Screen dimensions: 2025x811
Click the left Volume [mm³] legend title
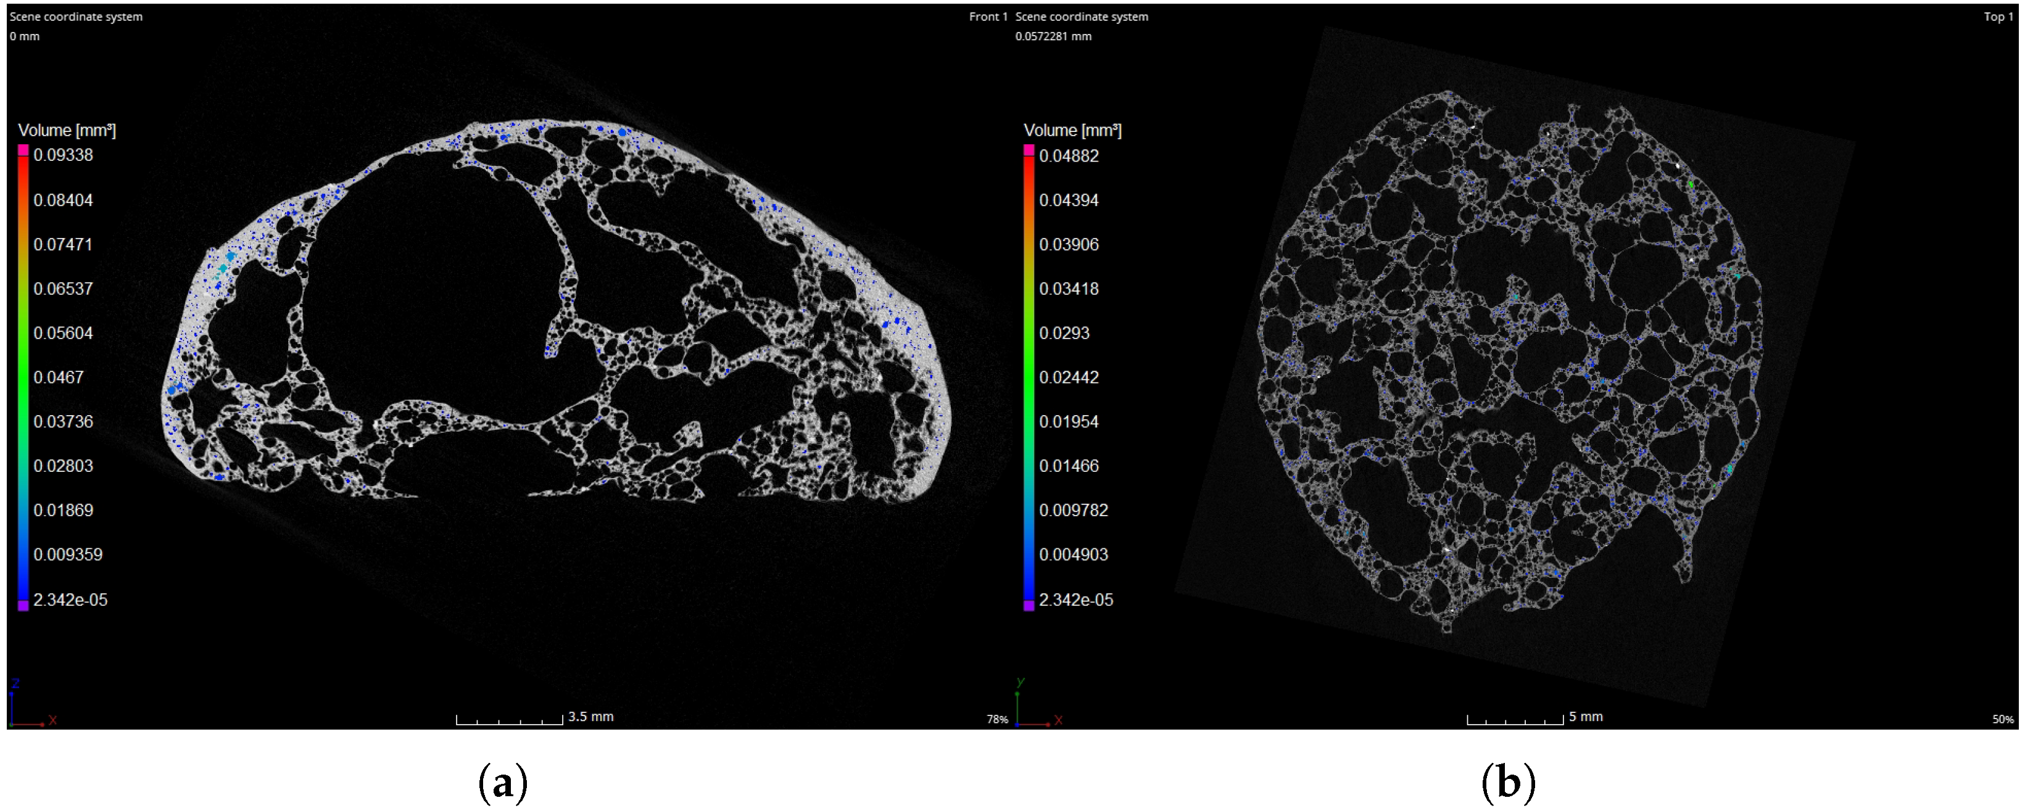(68, 131)
